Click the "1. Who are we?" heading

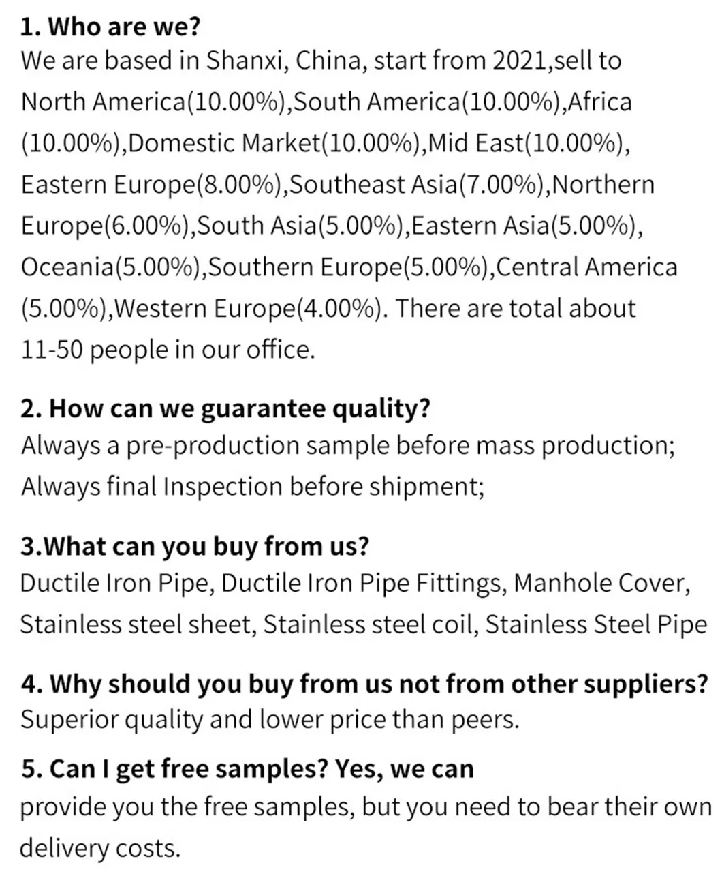[110, 27]
